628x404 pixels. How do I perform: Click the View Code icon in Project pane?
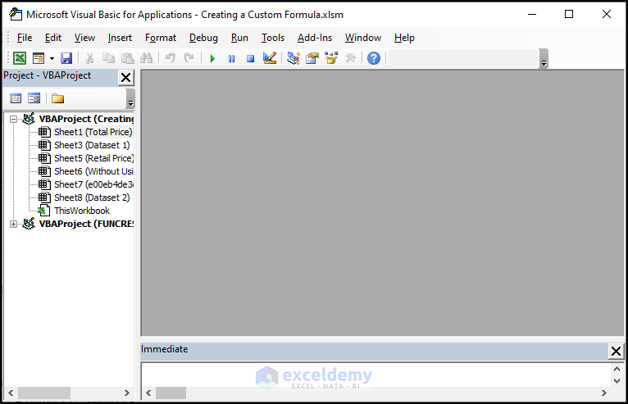click(x=16, y=98)
